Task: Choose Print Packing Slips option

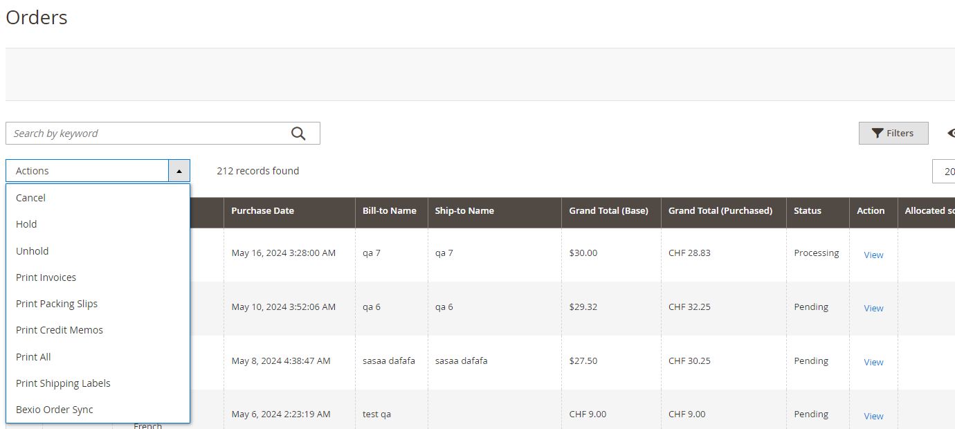Action: pyautogui.click(x=57, y=304)
